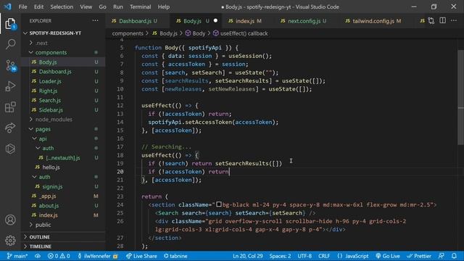The width and height of the screenshot is (464, 261).
Task: Click the main branch indicator in status bar
Action: [x=17, y=256]
